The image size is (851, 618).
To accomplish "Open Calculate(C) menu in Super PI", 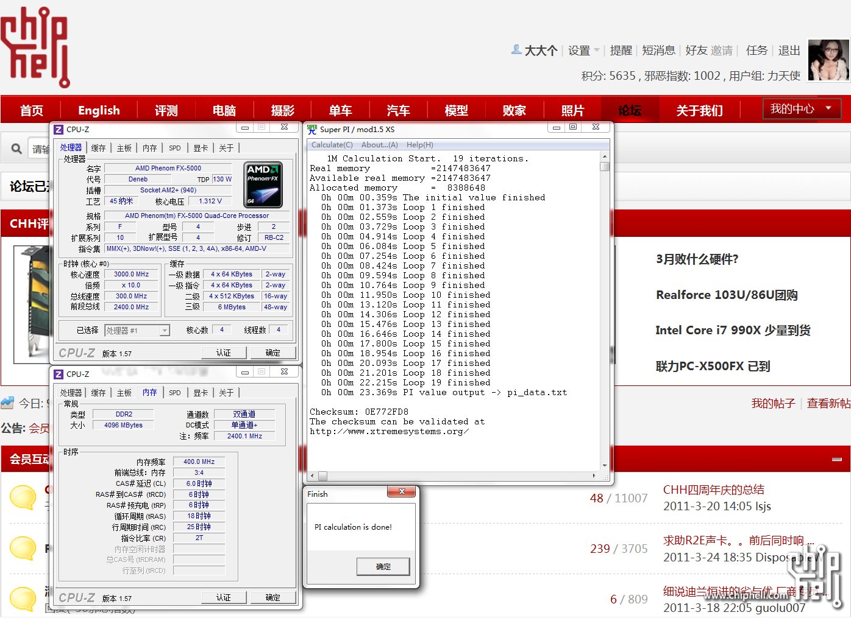I will click(332, 145).
